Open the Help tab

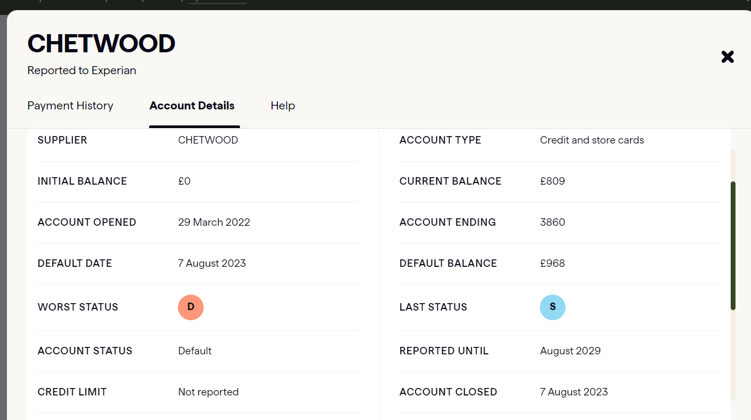click(x=283, y=106)
